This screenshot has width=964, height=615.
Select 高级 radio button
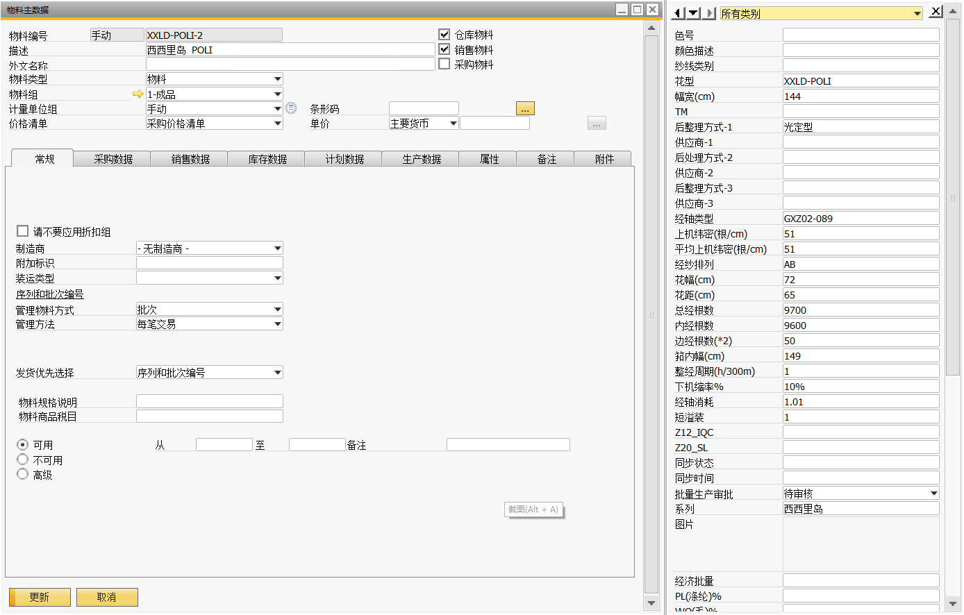coord(23,474)
